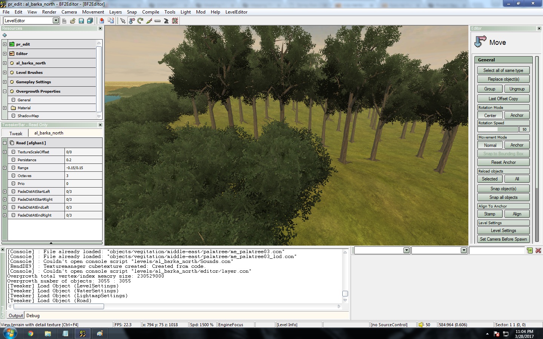Click the blue plus icon under Resources

pyautogui.click(x=5, y=35)
